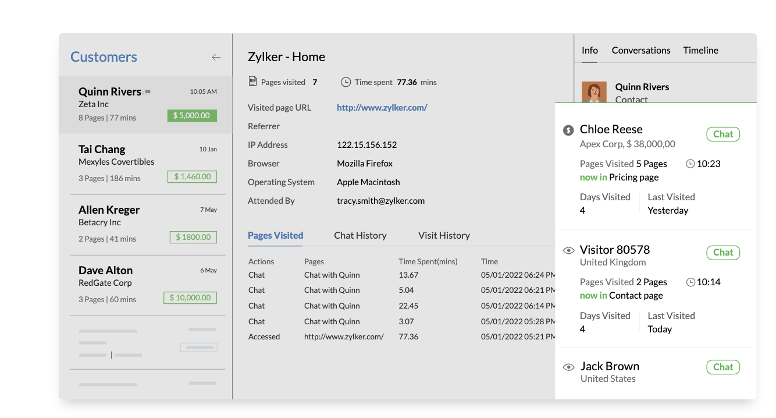Click Quinn Rivers' $5,000.00 deal badge
This screenshot has width=776, height=418.
pos(192,115)
